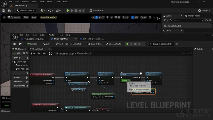Click the add plus icon next to GRAPHS
Viewport: 213px width, 120px height.
26,58
